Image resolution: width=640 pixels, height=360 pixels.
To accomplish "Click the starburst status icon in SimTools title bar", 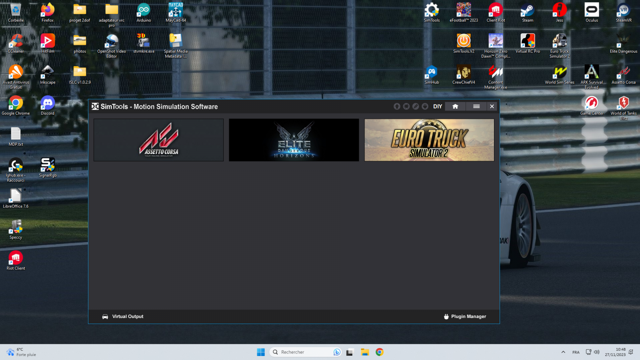I will click(406, 106).
